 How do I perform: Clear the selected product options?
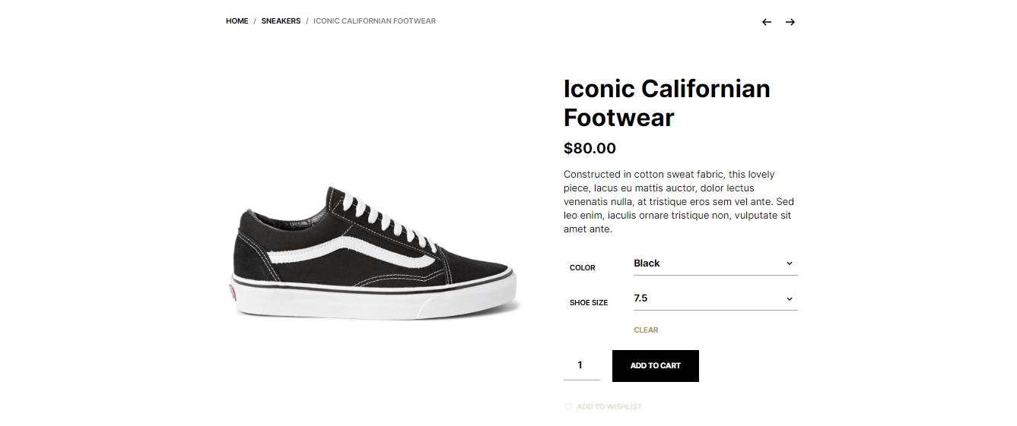(646, 330)
